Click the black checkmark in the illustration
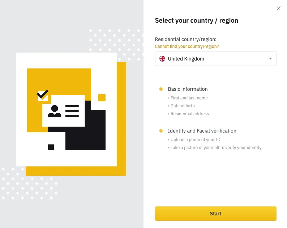The image size is (287, 228). click(43, 95)
